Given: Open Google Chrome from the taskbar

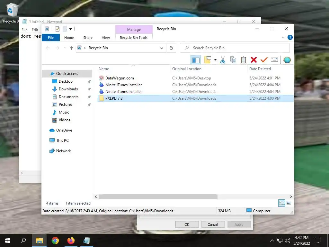Looking at the screenshot, I should point(55,241).
